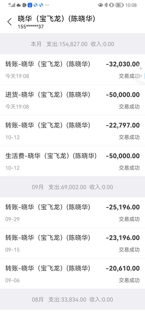Tap the back arrow icon
Viewport: 145px width, 314px height.
[9, 22]
